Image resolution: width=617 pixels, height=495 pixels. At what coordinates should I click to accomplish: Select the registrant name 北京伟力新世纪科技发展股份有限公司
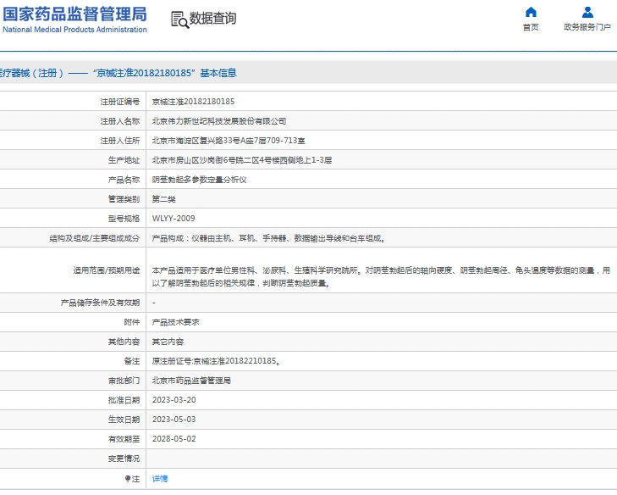[218, 121]
